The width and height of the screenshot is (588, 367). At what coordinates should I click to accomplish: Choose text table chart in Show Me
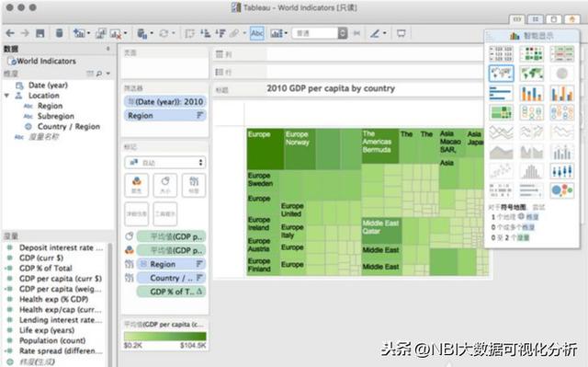click(x=502, y=53)
